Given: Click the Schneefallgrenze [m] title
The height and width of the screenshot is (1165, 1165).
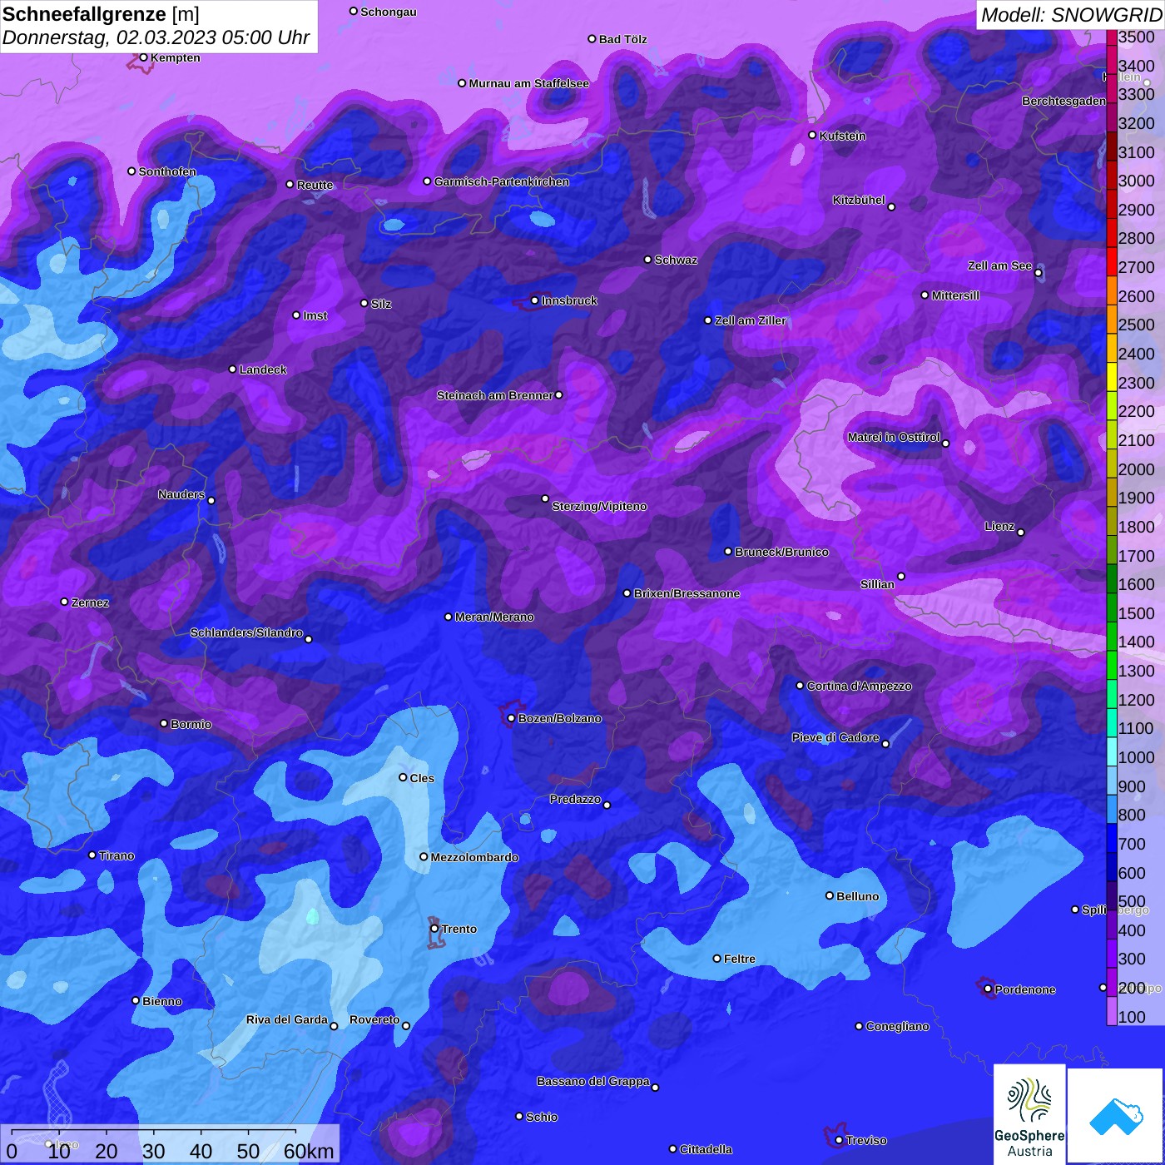Looking at the screenshot, I should click(102, 14).
